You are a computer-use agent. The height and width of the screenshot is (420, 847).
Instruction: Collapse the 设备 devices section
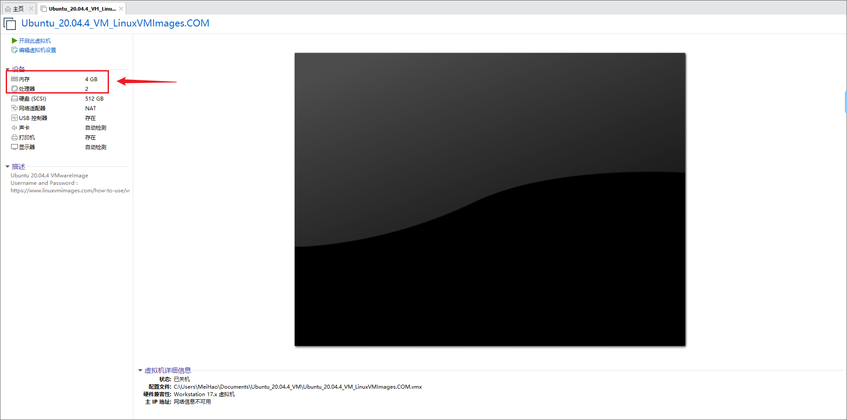click(7, 70)
